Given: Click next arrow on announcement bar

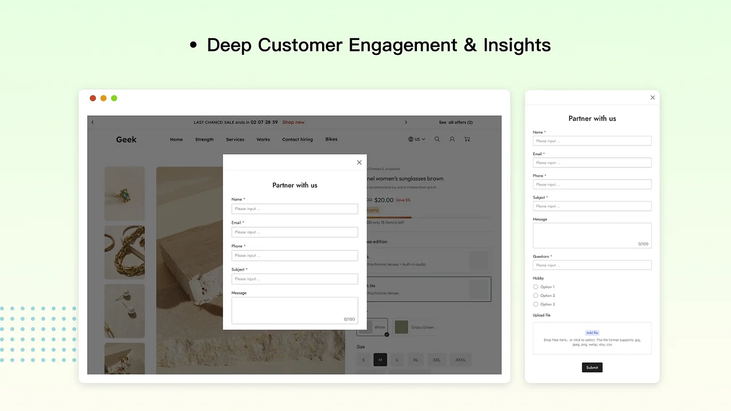Looking at the screenshot, I should [406, 122].
